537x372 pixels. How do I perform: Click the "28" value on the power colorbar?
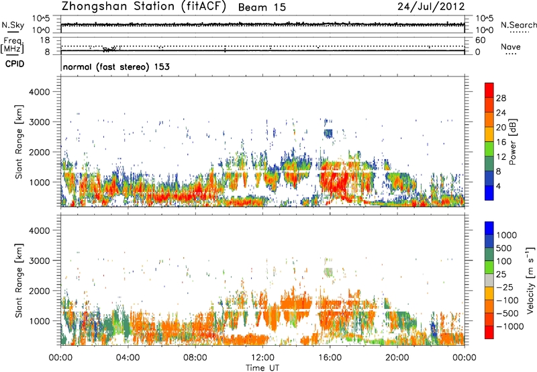click(501, 98)
